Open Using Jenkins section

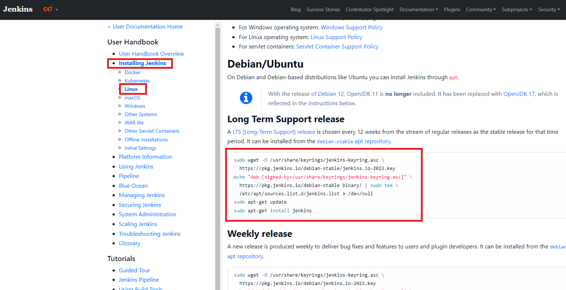pyautogui.click(x=136, y=167)
